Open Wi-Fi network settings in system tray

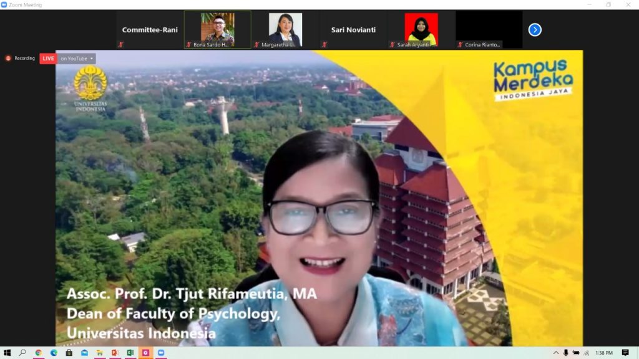587,353
